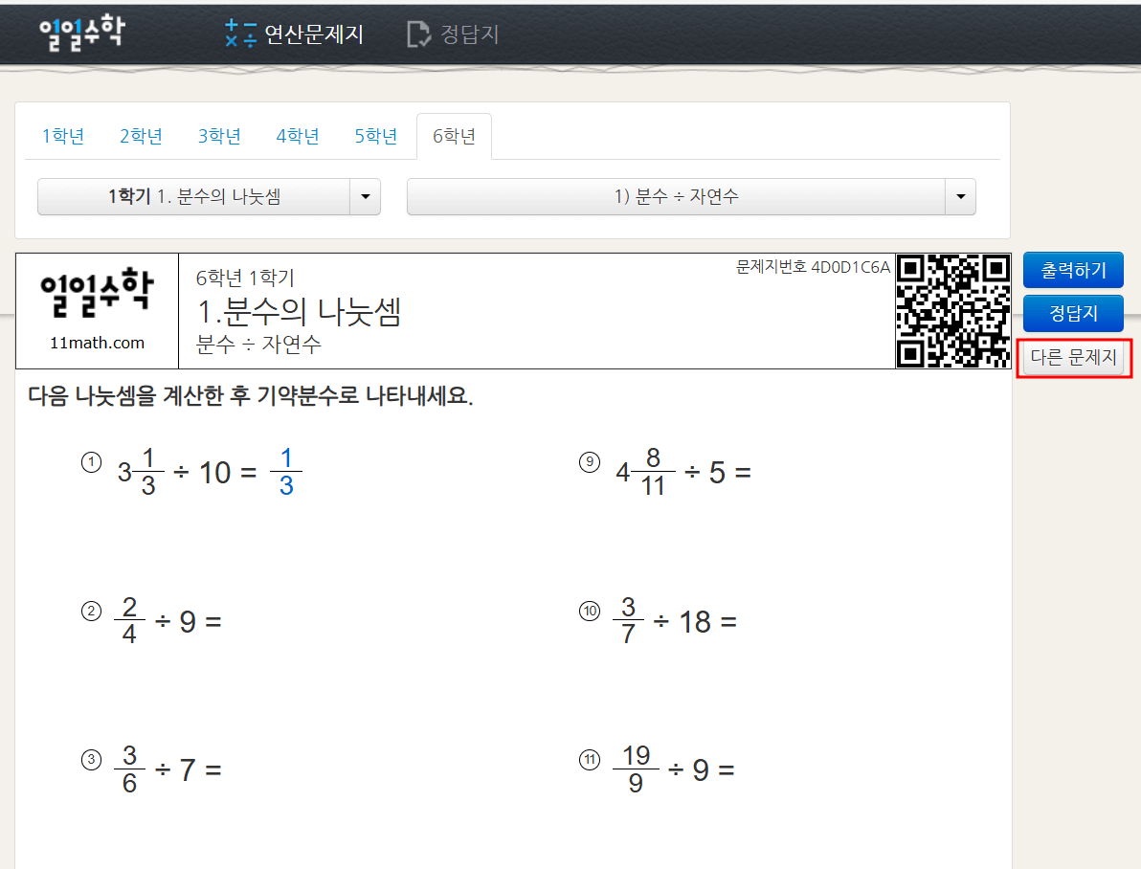Click the arrow on the topic selection dropdown
Viewport: 1141px width, 869px height.
960,196
